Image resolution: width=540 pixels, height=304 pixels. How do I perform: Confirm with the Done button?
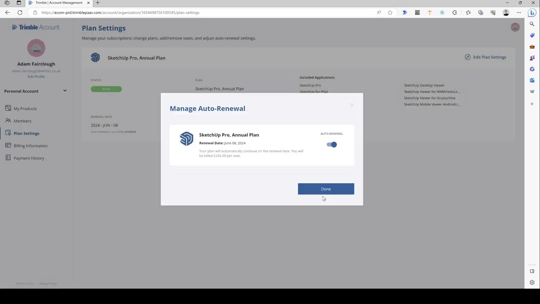326,189
